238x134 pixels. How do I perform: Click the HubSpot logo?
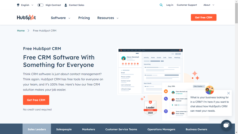tap(26, 18)
